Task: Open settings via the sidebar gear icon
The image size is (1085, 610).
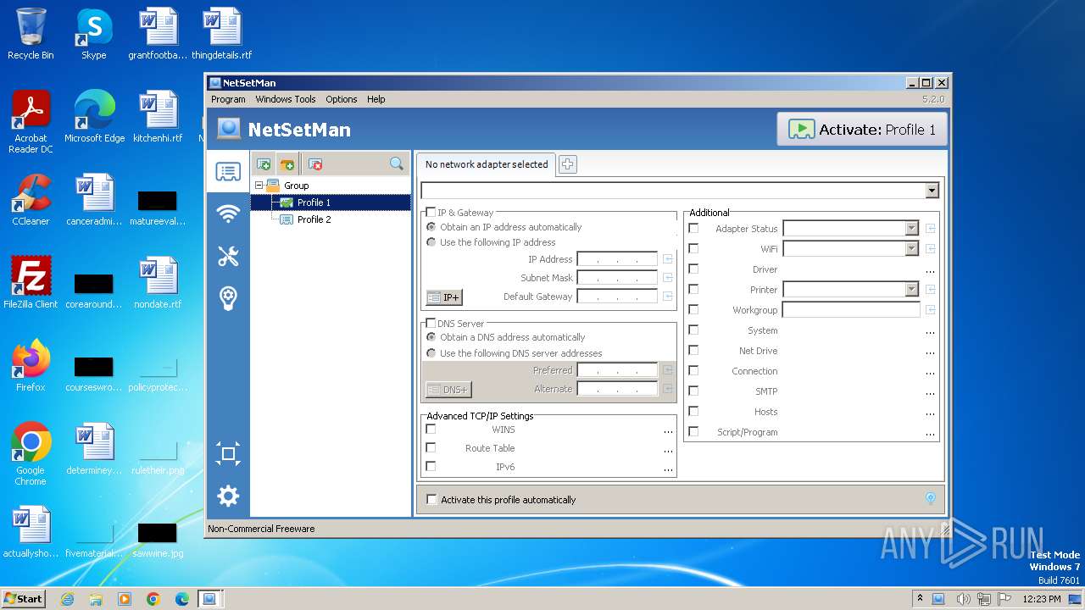Action: click(x=228, y=496)
